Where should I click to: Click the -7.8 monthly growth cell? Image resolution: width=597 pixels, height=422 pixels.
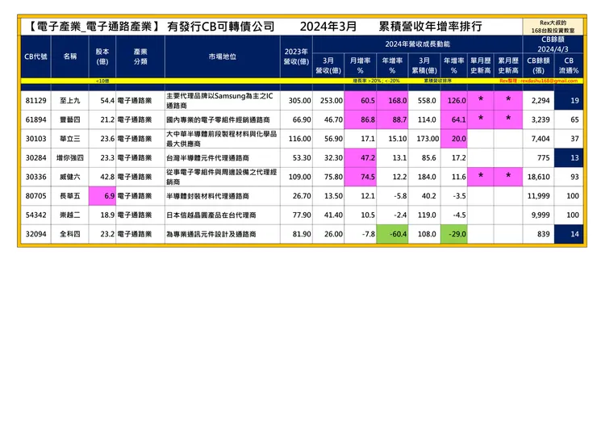(x=360, y=234)
